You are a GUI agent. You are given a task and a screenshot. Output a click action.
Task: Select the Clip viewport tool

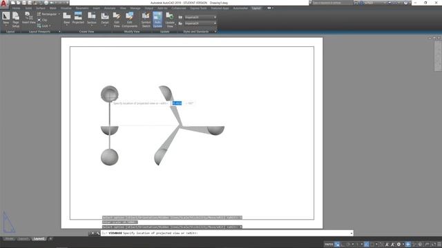42,20
